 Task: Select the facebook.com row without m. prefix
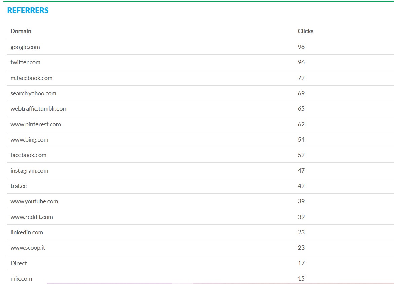tap(29, 155)
